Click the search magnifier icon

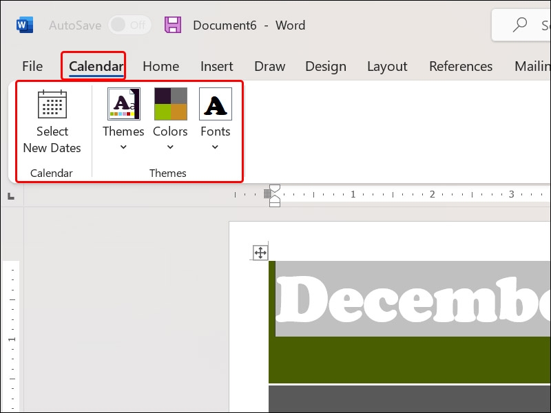click(520, 25)
